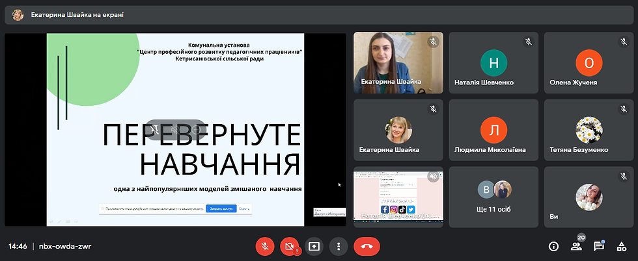Screen dimensions: 638x261
Task: Unpin the shared presentation using the crossed pin icon
Action: click(155, 130)
